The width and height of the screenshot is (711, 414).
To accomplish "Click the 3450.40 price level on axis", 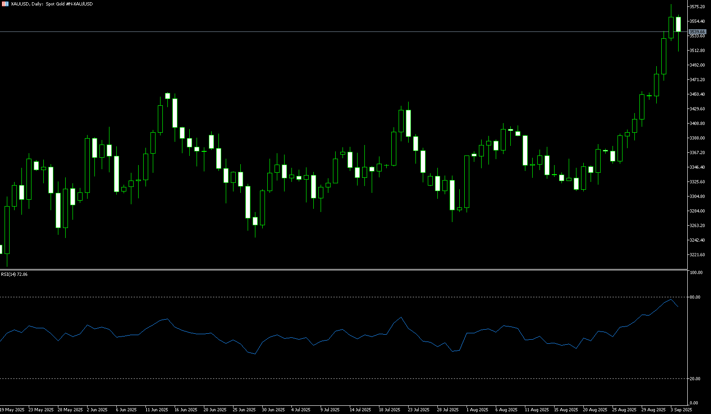I will click(697, 94).
